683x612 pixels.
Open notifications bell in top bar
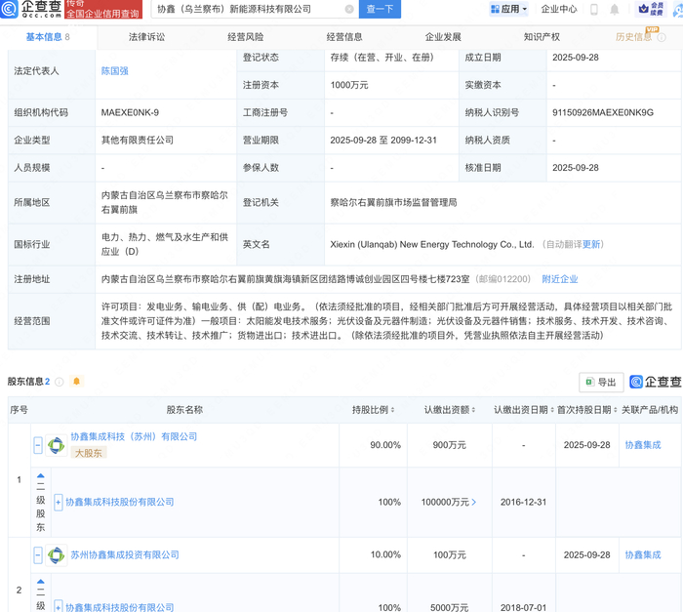tap(615, 10)
